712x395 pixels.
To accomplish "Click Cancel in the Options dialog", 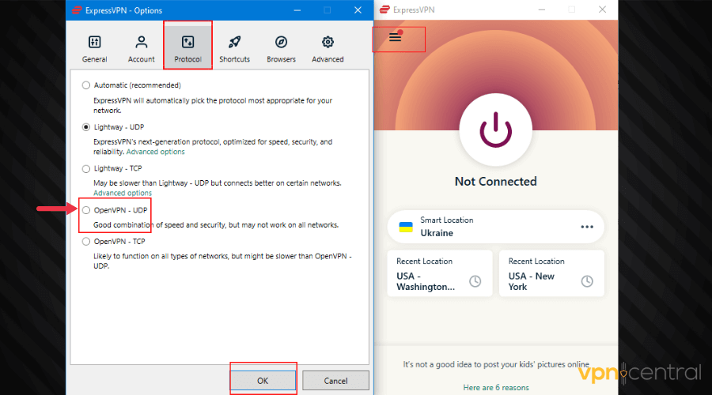I will [x=335, y=381].
